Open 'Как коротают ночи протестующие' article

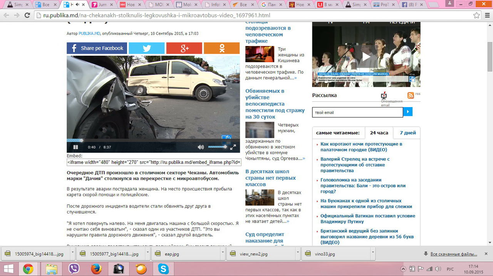361,147
